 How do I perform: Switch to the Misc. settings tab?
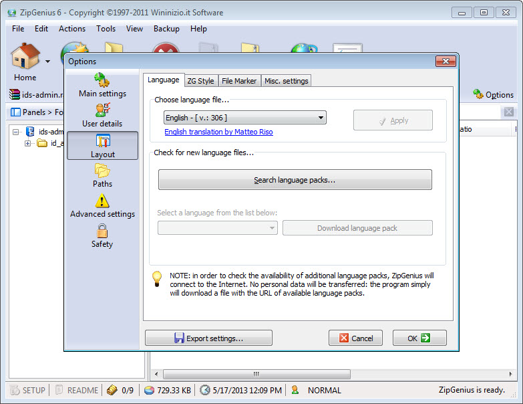point(286,81)
